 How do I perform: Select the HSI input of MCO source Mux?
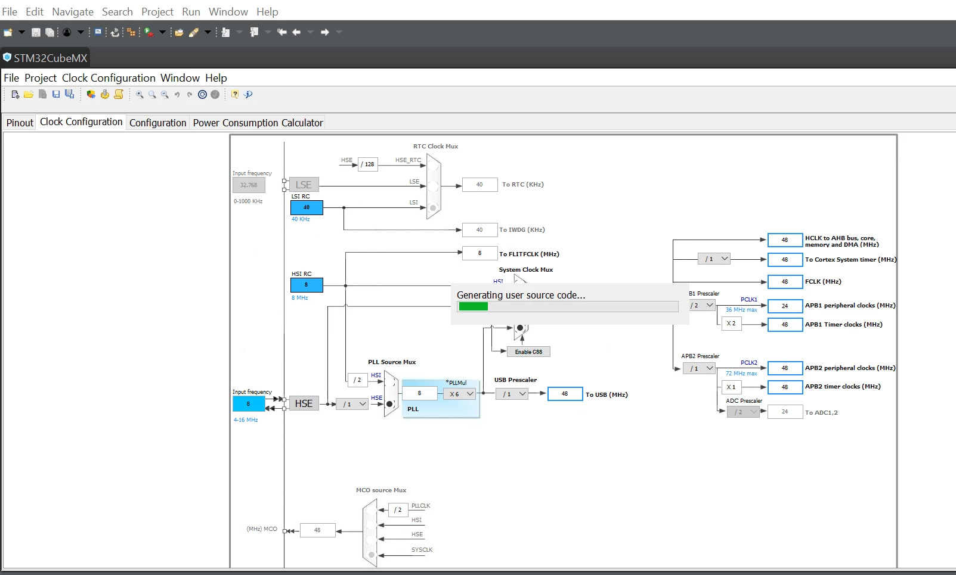pyautogui.click(x=372, y=525)
